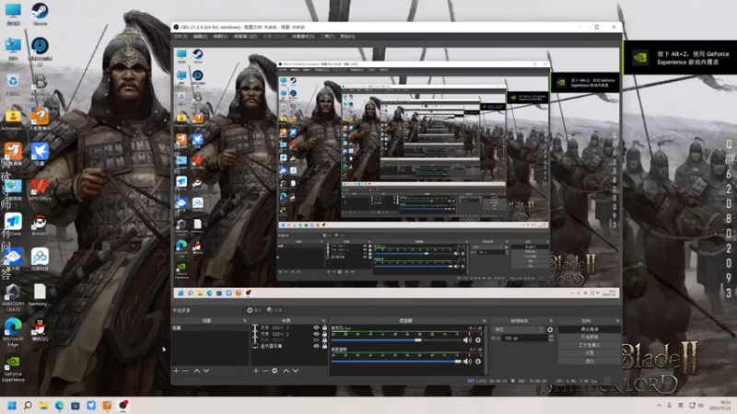The image size is (737, 414).
Task: Open the 帮助(H) menu in main OBS window
Action: pos(347,36)
